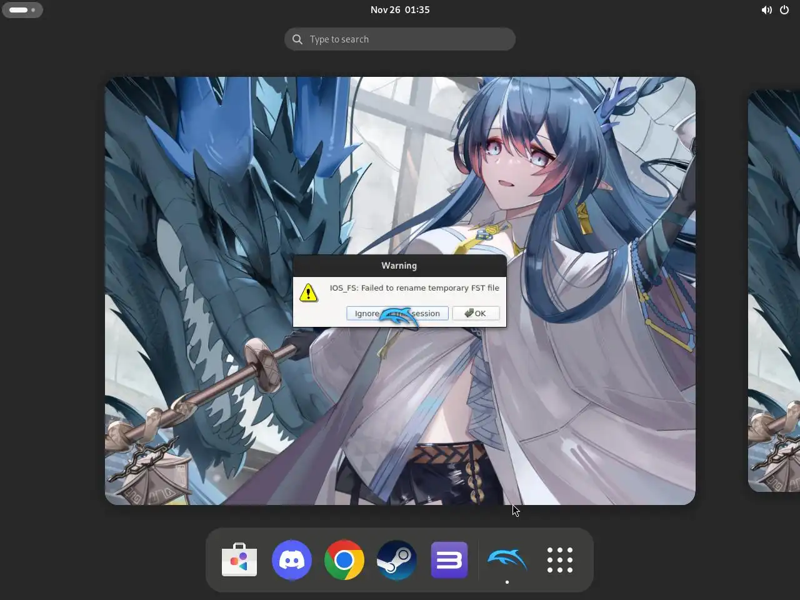Click the yellow warning triangle icon
This screenshot has width=800, height=600.
tap(308, 292)
